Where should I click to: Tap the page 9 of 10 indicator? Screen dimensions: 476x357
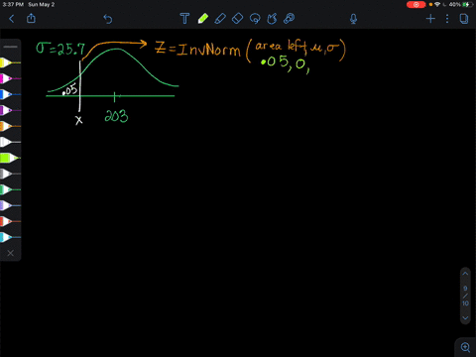[465, 296]
